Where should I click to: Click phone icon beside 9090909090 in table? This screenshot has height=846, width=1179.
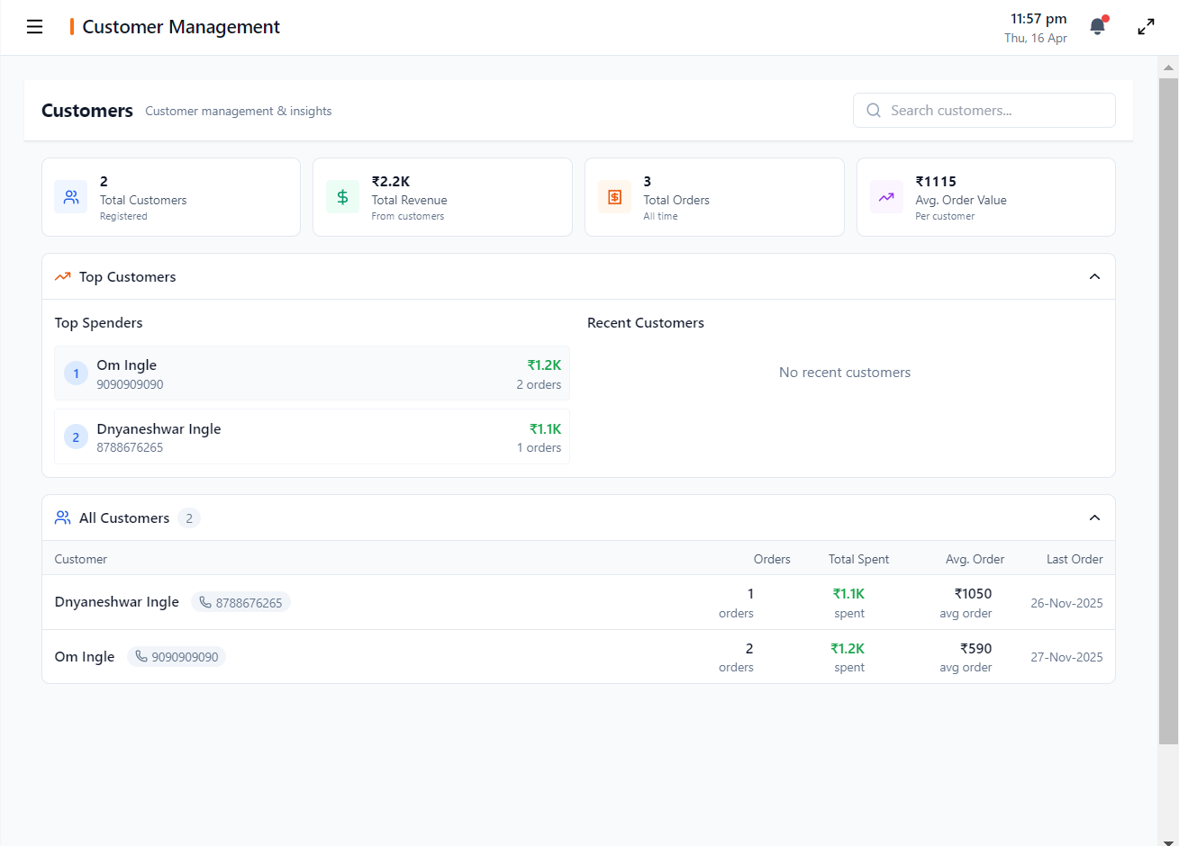(x=141, y=656)
